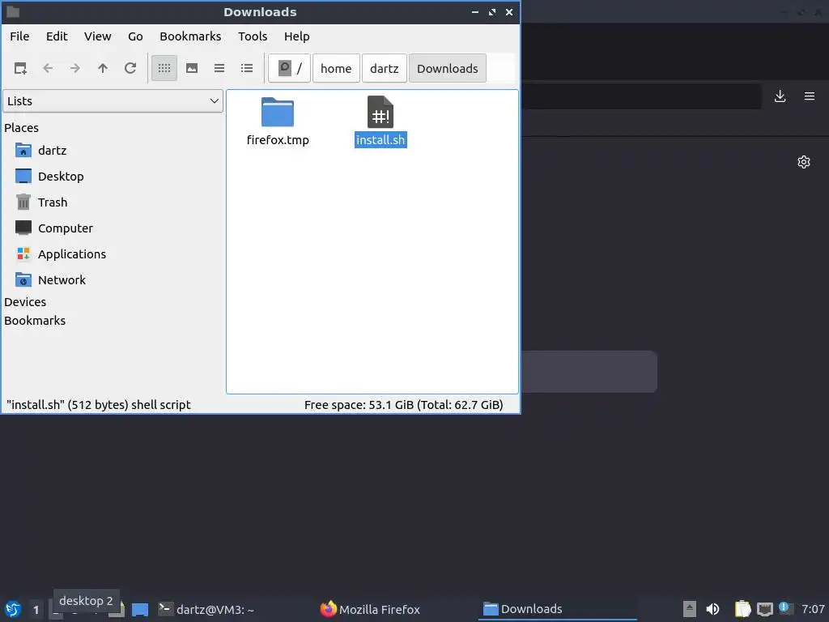Click the 7:07 clock
Image resolution: width=829 pixels, height=622 pixels.
click(x=813, y=609)
